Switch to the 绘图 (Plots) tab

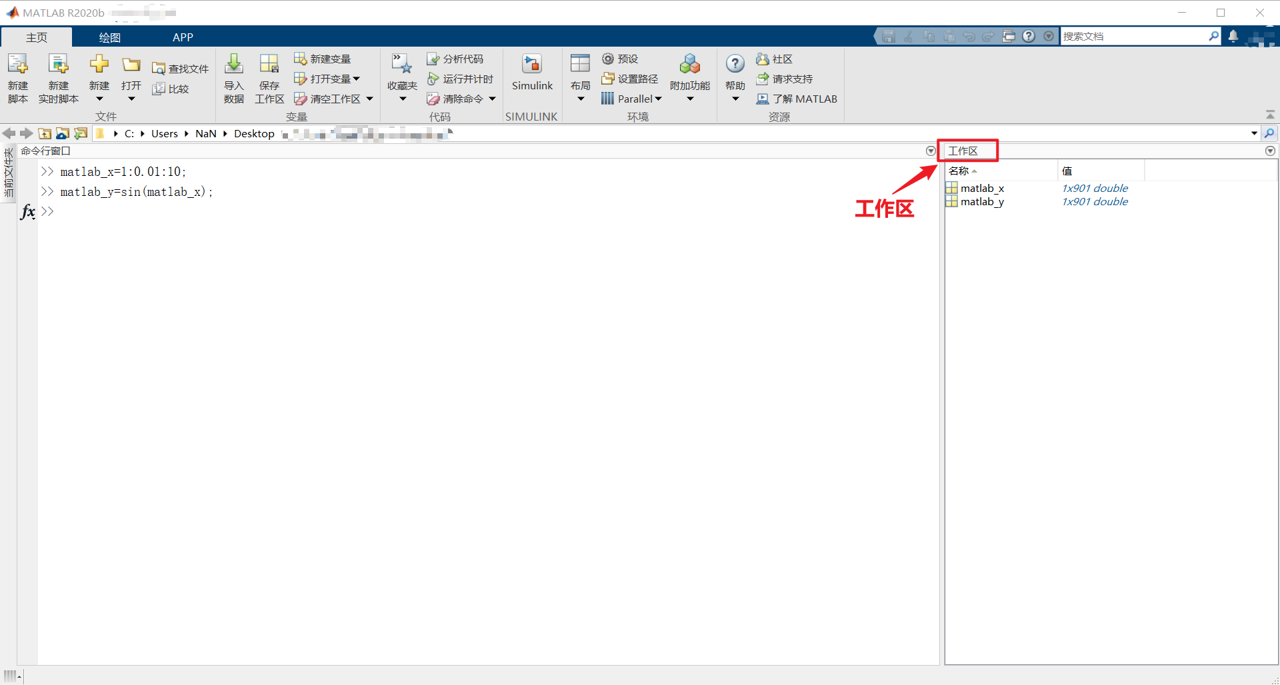pos(109,37)
